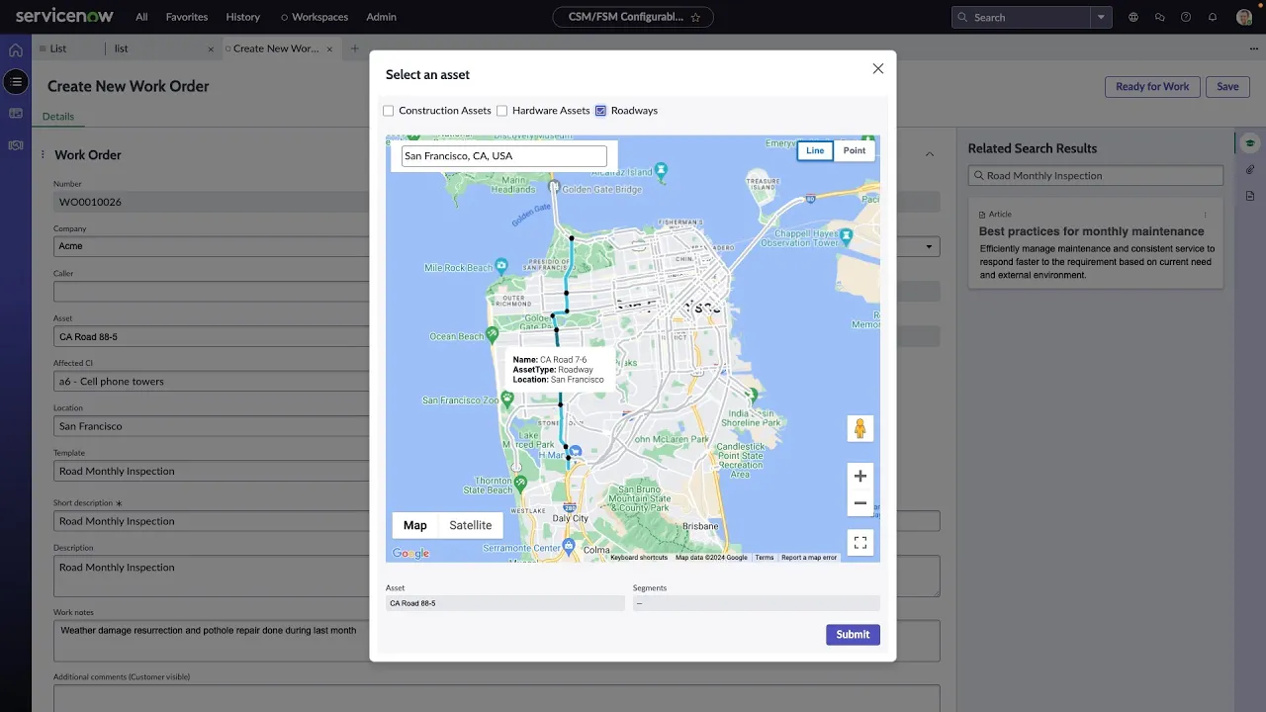Open the All Applications menu icon in sidebar
1266x712 pixels.
tap(16, 82)
